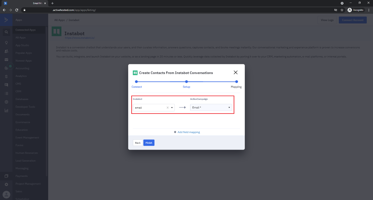The image size is (373, 200).
Task: Click the crossed-out eye icon in address bar
Action: click(x=336, y=10)
